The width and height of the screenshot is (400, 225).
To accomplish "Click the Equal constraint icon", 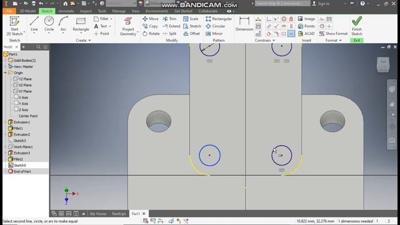I will coord(291,34).
